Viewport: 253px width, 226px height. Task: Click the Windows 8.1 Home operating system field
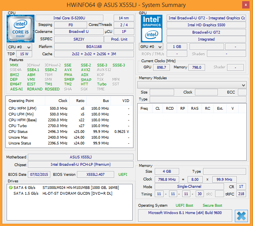pos(185,216)
